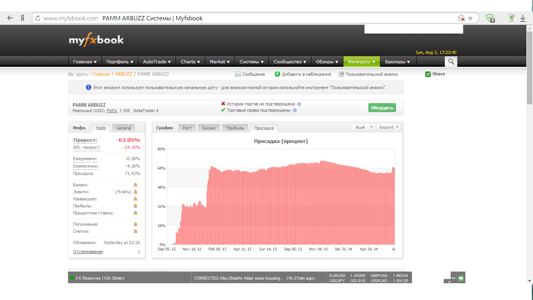Viewport: 533px width, 300px height.
Task: Open the Market dropdown menu
Action: tap(220, 62)
